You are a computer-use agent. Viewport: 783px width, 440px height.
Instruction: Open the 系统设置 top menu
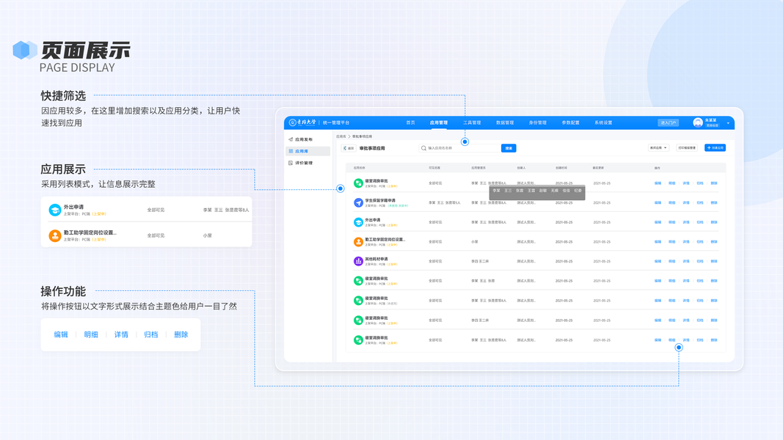(x=603, y=122)
